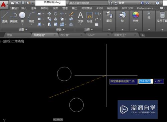Click the keyword search box in title bar

[88, 3]
